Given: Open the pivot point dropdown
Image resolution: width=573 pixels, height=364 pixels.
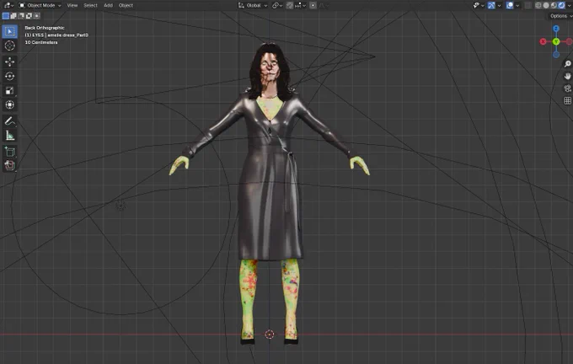Looking at the screenshot, I should (277, 5).
